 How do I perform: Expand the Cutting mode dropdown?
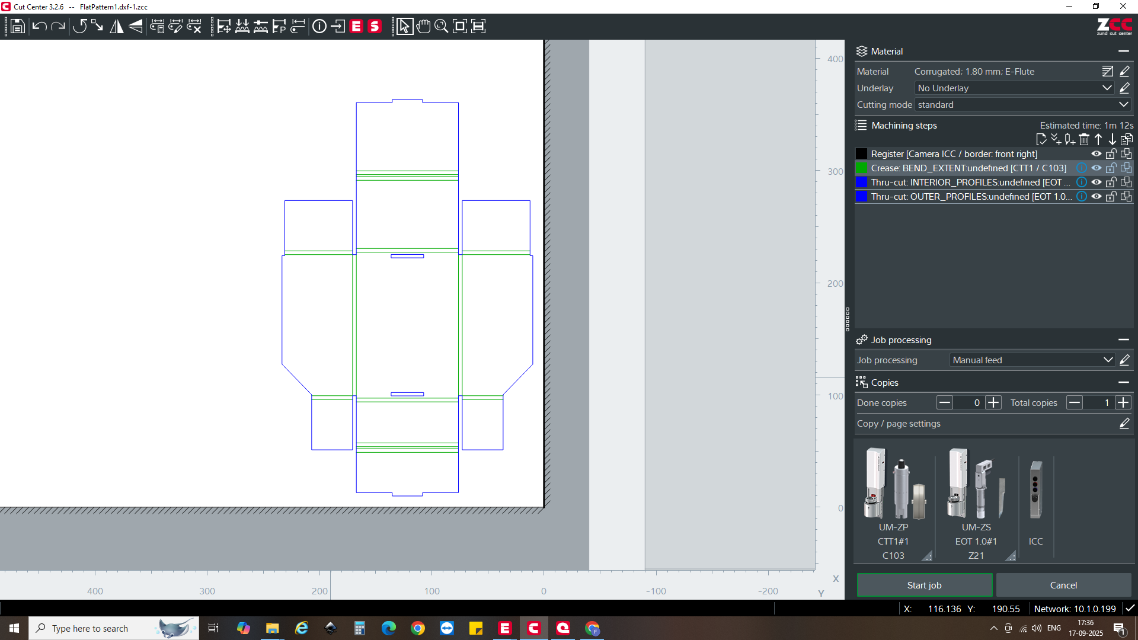tap(1022, 105)
